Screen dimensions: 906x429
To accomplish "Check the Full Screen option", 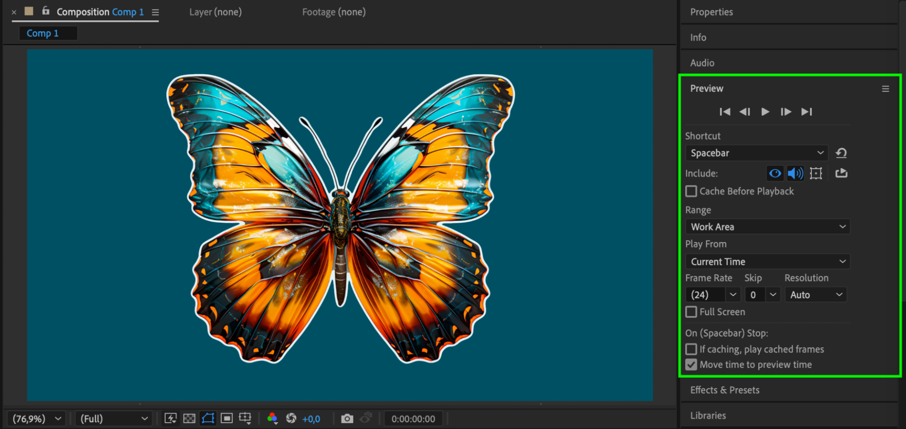I will (691, 312).
